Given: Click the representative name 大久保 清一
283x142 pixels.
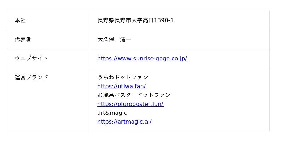Looking at the screenshot, I should click(114, 40).
